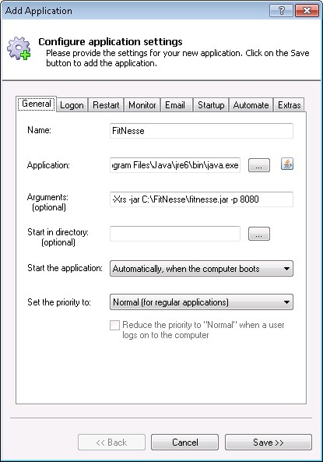Expand the Set the priority to dropdown
323x462 pixels.
tap(202, 302)
